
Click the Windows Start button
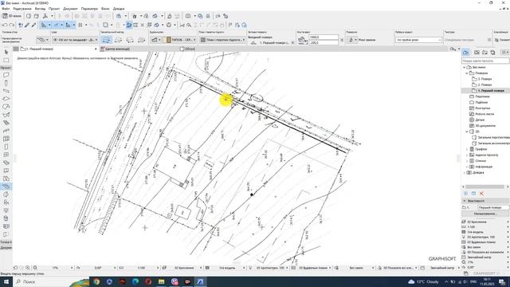(x=6, y=281)
